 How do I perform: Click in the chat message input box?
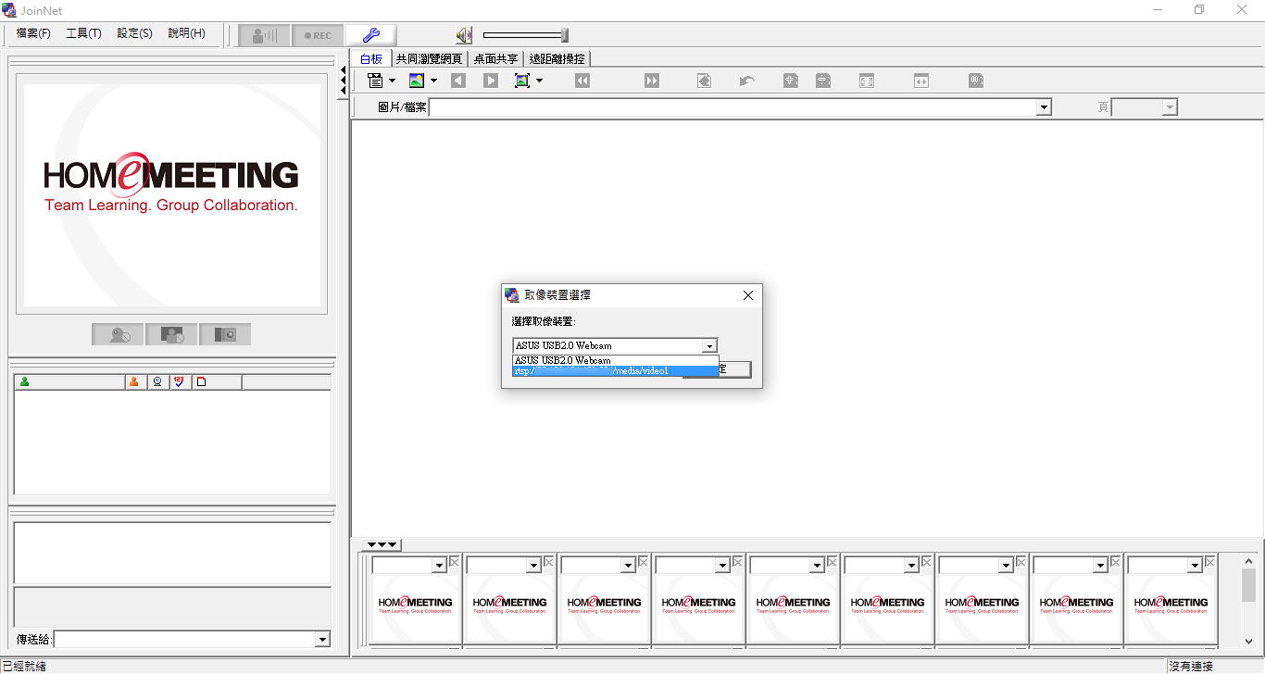pyautogui.click(x=171, y=606)
